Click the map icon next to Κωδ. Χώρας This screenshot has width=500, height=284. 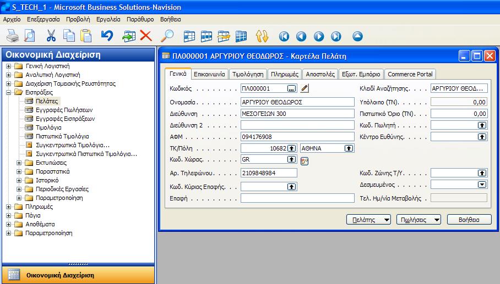click(x=305, y=162)
